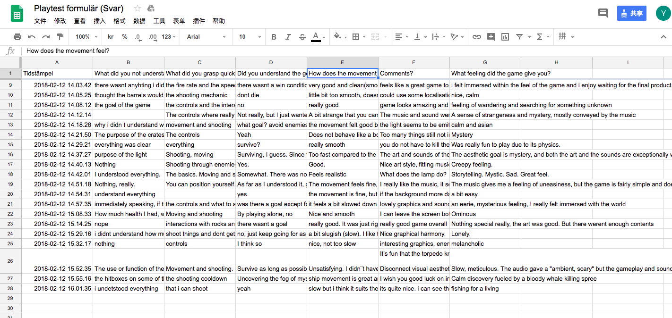Select the Comments? header cell
This screenshot has height=318, width=672.
[x=414, y=73]
